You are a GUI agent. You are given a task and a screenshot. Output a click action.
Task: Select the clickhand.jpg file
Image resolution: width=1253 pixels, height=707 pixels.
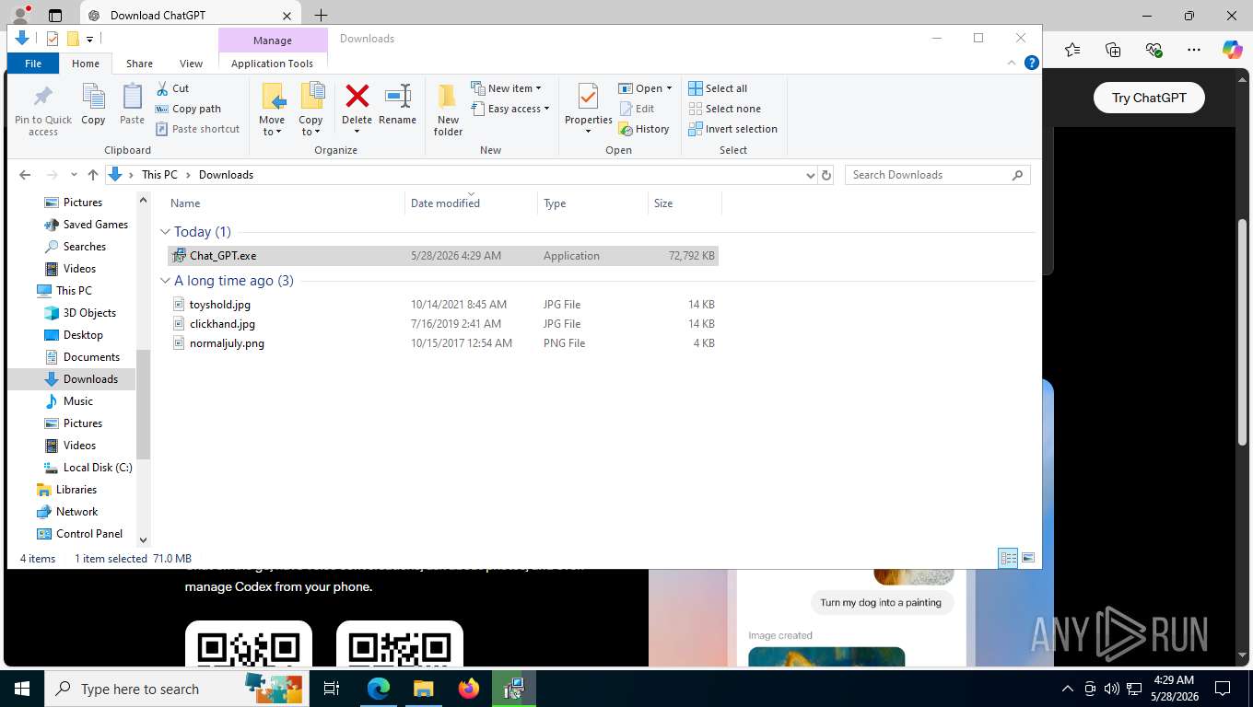click(443, 324)
